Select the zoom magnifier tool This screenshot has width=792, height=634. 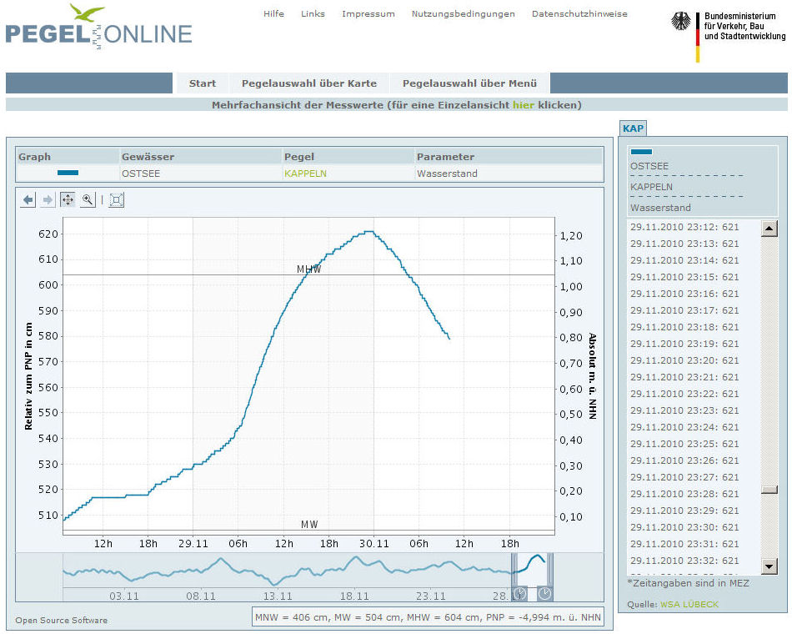tap(88, 200)
